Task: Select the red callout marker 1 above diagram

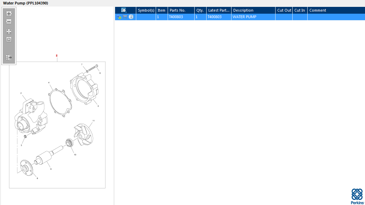Action: (57, 55)
